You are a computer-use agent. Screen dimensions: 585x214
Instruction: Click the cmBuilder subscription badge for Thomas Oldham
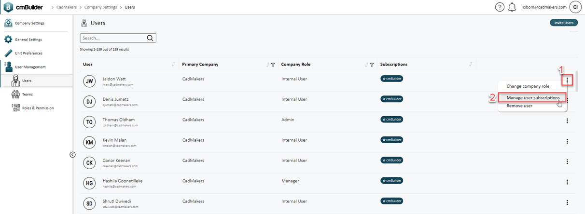391,119
